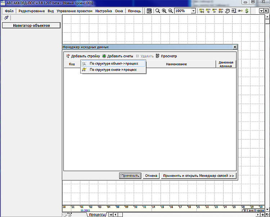Click the pin icon above Навигатор объектов
This screenshot has width=270, height=217.
coord(6,18)
